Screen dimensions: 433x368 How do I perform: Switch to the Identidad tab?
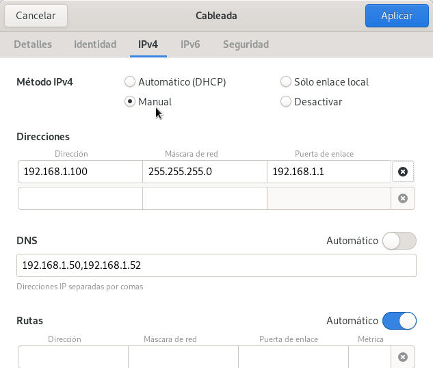(95, 44)
